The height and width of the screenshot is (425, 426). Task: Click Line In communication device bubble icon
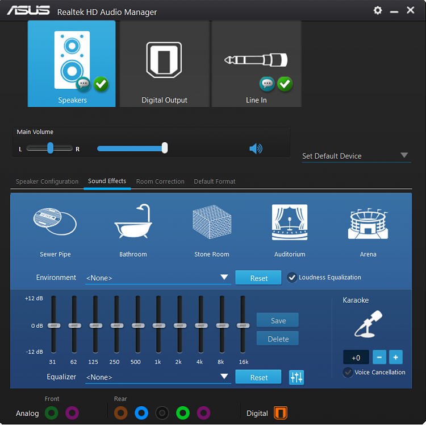click(x=267, y=84)
